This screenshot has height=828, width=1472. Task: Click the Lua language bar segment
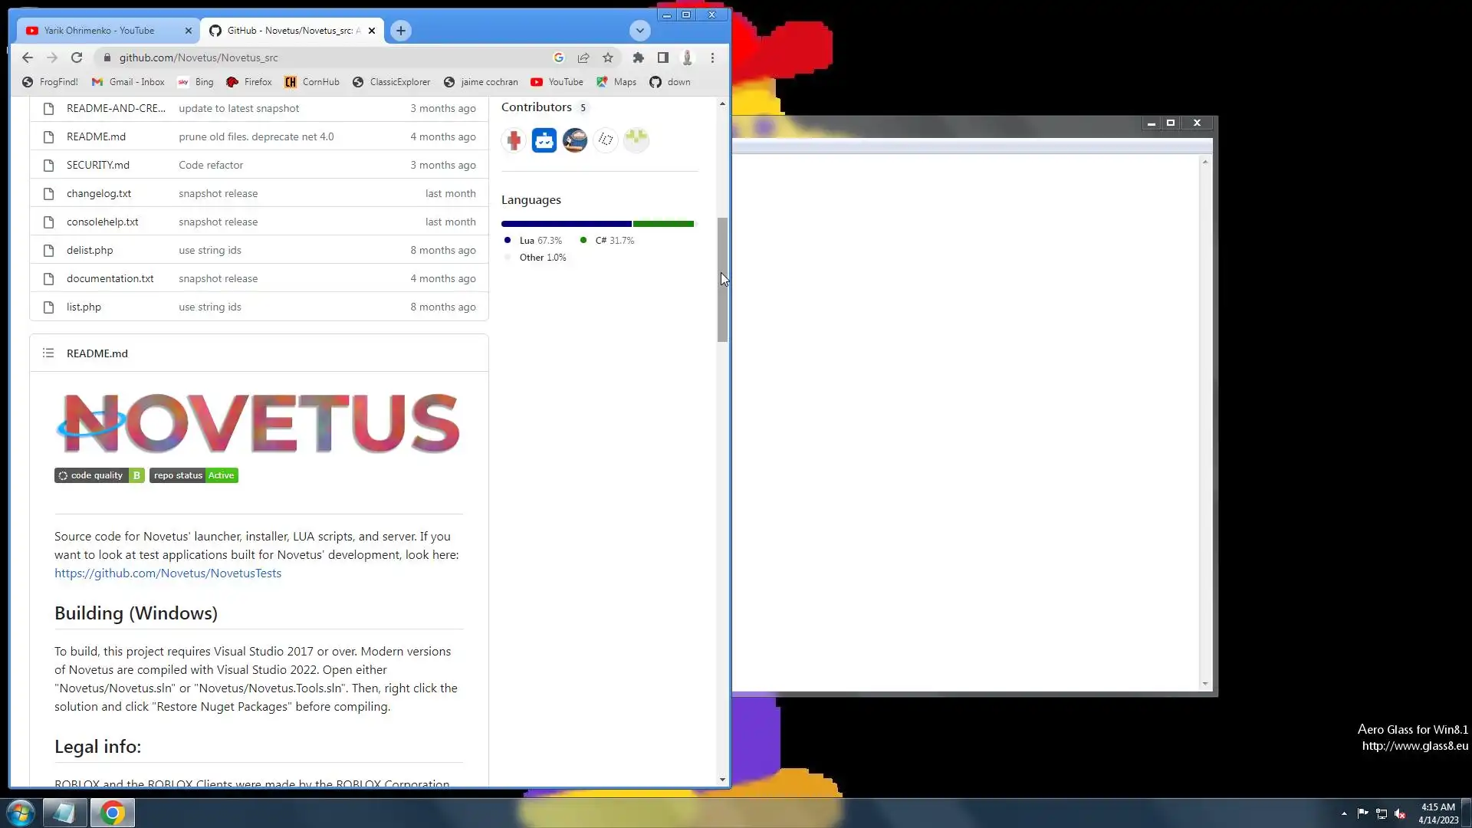566,224
